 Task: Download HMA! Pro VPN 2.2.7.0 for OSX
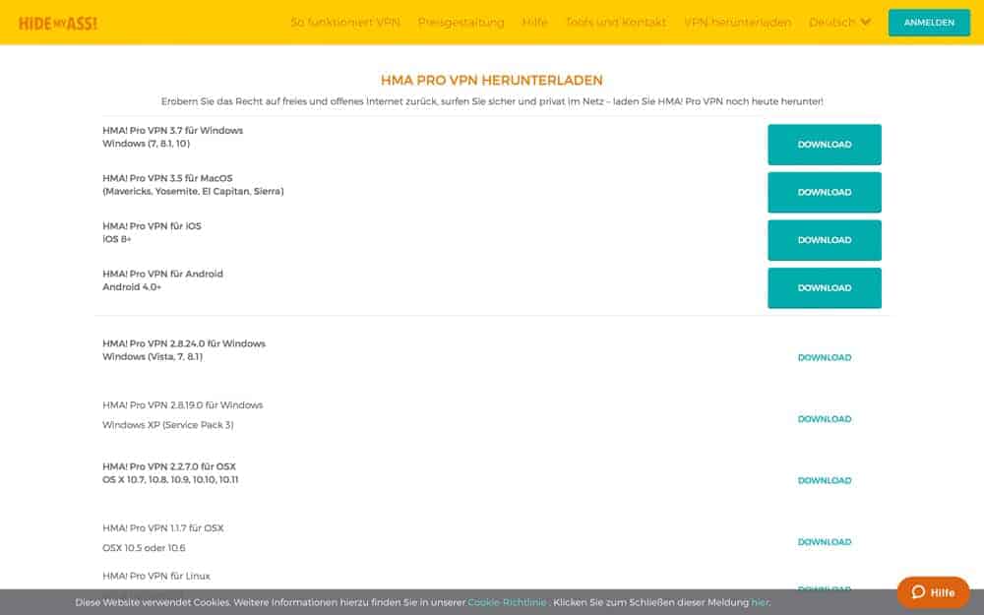[x=824, y=481]
